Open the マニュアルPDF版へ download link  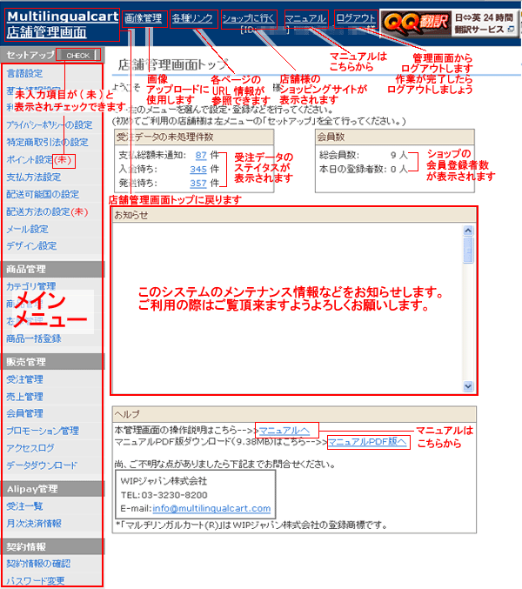pos(367,442)
